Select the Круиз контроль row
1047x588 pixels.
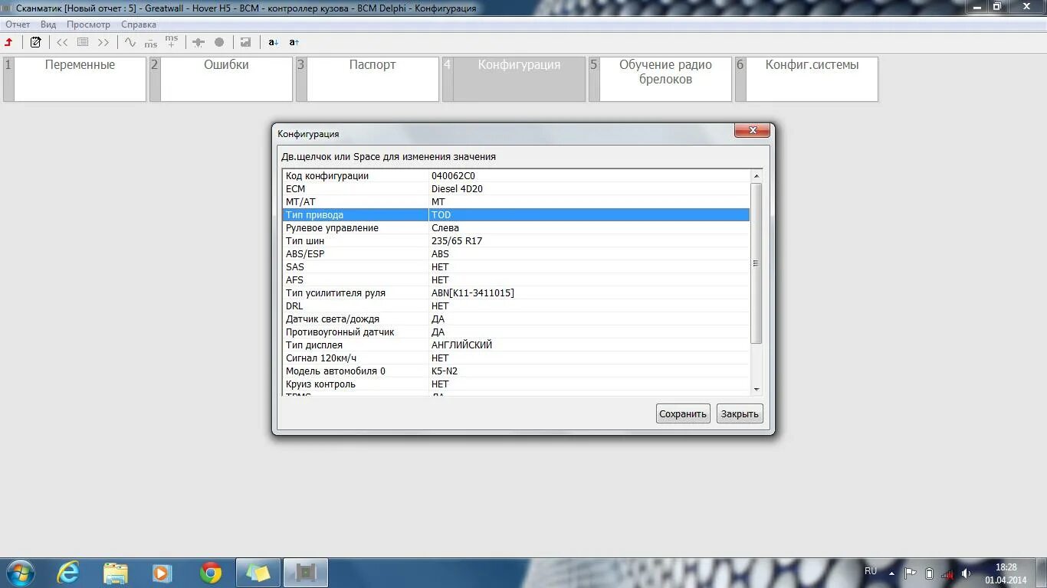click(x=516, y=384)
